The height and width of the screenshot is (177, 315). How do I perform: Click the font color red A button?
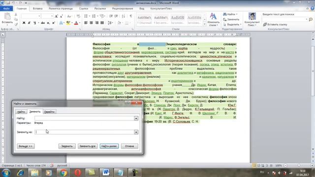coord(76,23)
